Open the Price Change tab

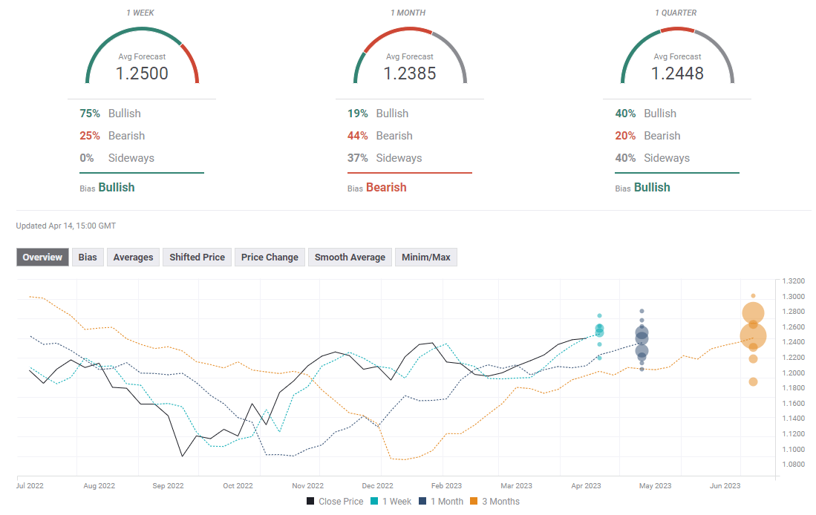(x=270, y=257)
